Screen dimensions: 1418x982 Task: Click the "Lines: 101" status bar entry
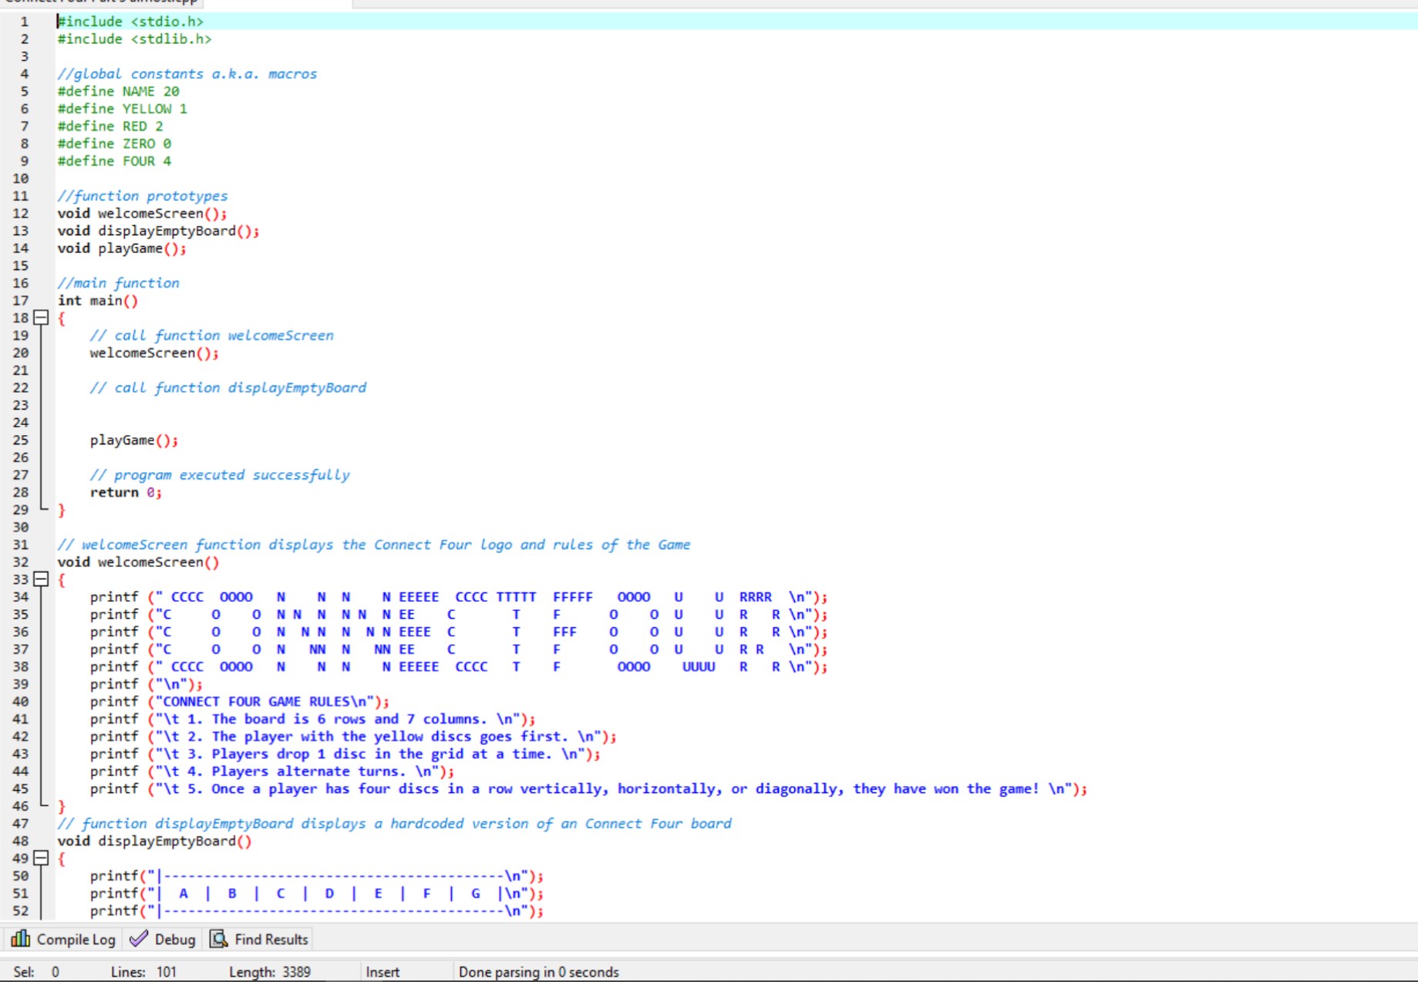pyautogui.click(x=143, y=972)
